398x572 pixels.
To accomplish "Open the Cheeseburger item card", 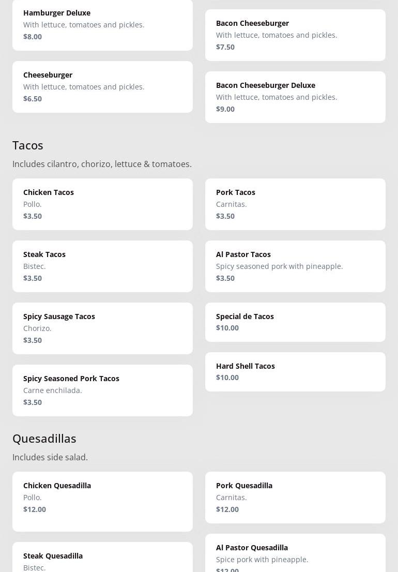I will click(102, 86).
